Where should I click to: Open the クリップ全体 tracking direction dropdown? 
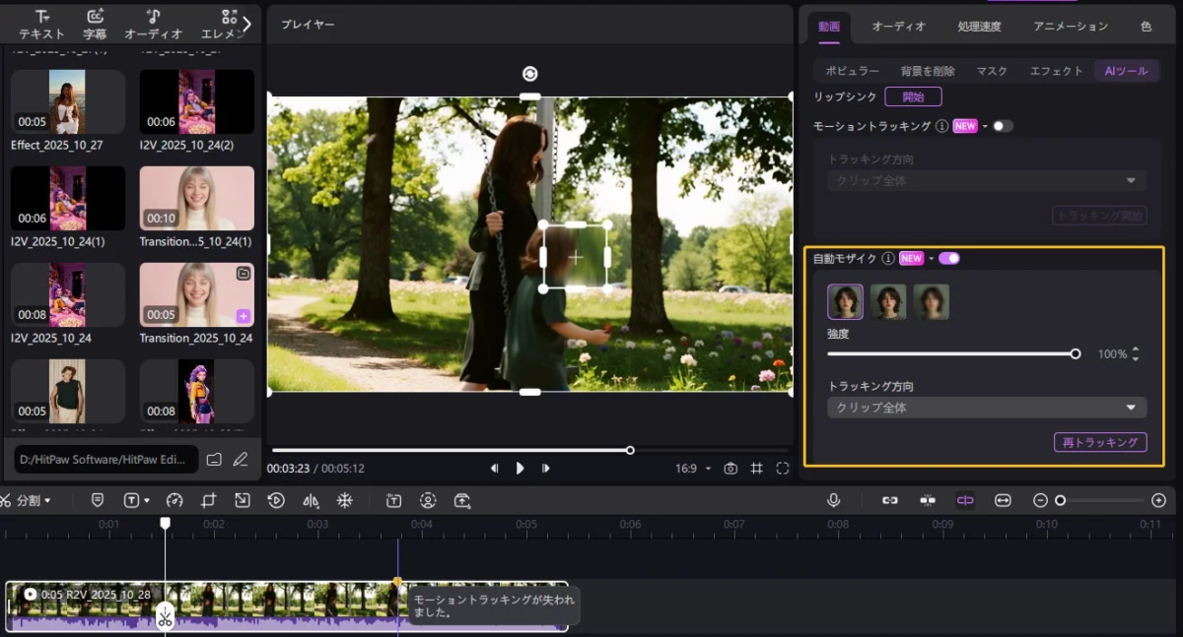click(x=985, y=407)
